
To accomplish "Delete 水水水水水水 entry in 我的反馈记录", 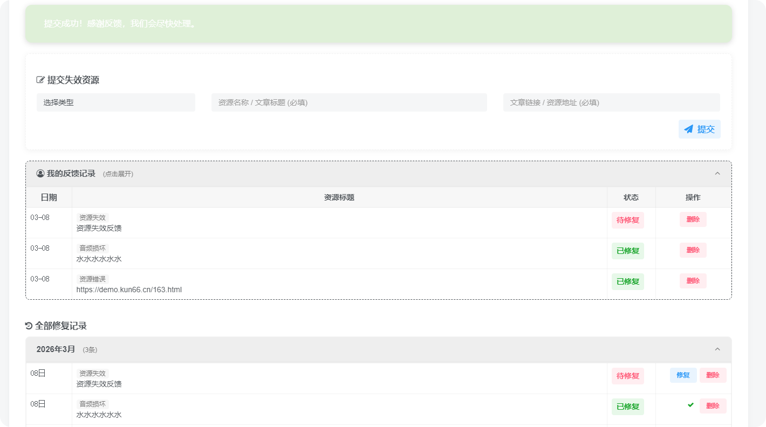I will (x=693, y=250).
